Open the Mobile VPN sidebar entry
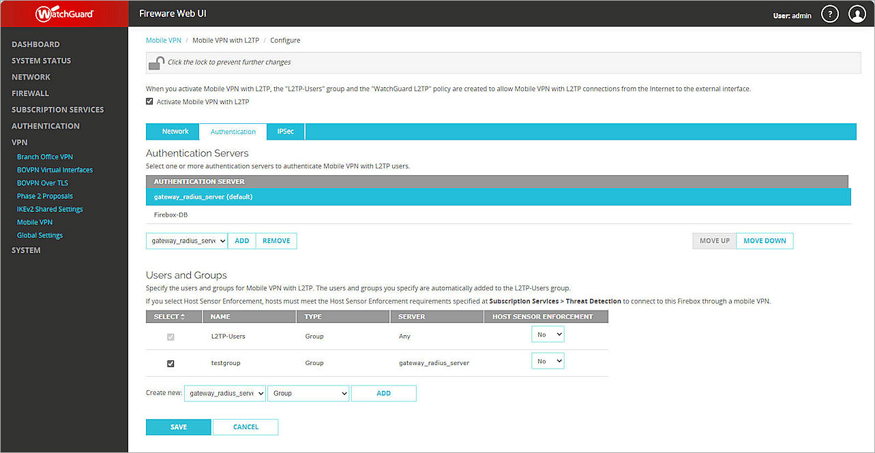Image resolution: width=875 pixels, height=453 pixels. pyautogui.click(x=34, y=221)
